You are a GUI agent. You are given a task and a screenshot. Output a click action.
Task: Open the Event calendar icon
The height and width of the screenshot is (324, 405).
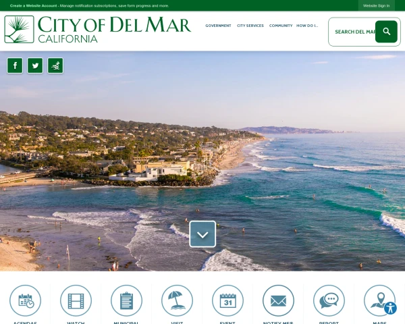228,300
